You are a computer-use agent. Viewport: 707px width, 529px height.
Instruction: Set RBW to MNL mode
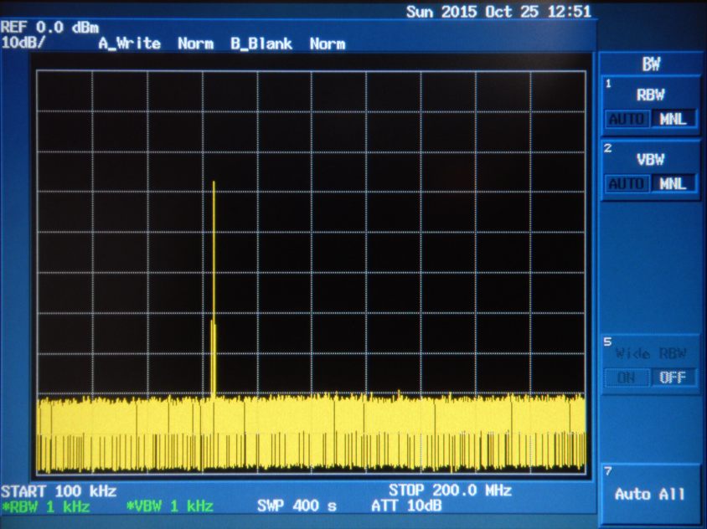[x=673, y=120]
